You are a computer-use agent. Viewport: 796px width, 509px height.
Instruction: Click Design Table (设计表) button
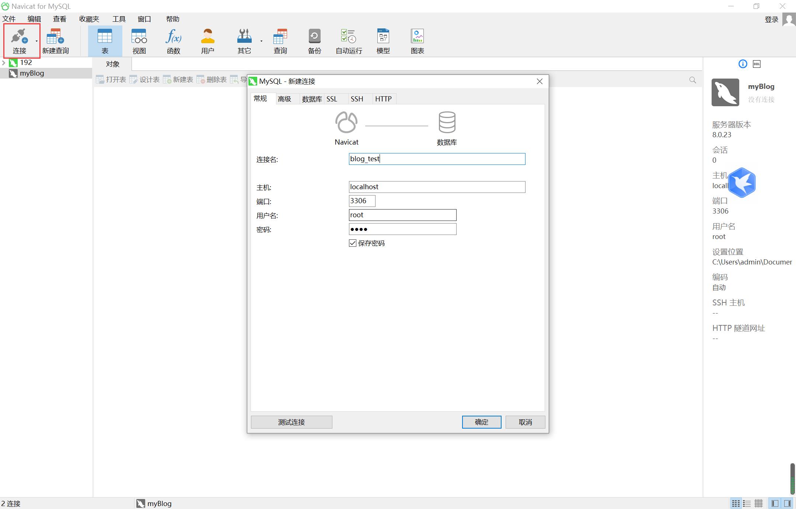[x=144, y=80]
